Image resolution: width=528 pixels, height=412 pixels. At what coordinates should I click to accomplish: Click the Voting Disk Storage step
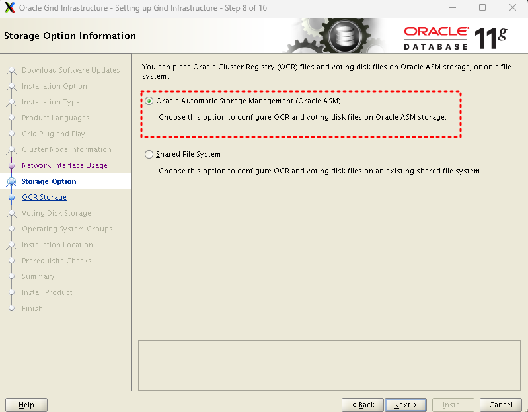pyautogui.click(x=56, y=213)
